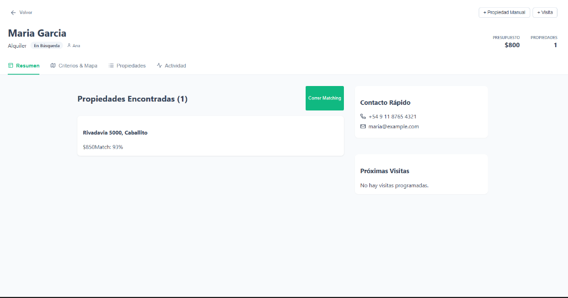Screen dimensions: 568x298
Task: Click the layout icon on the Resumen tab
Action: click(11, 65)
